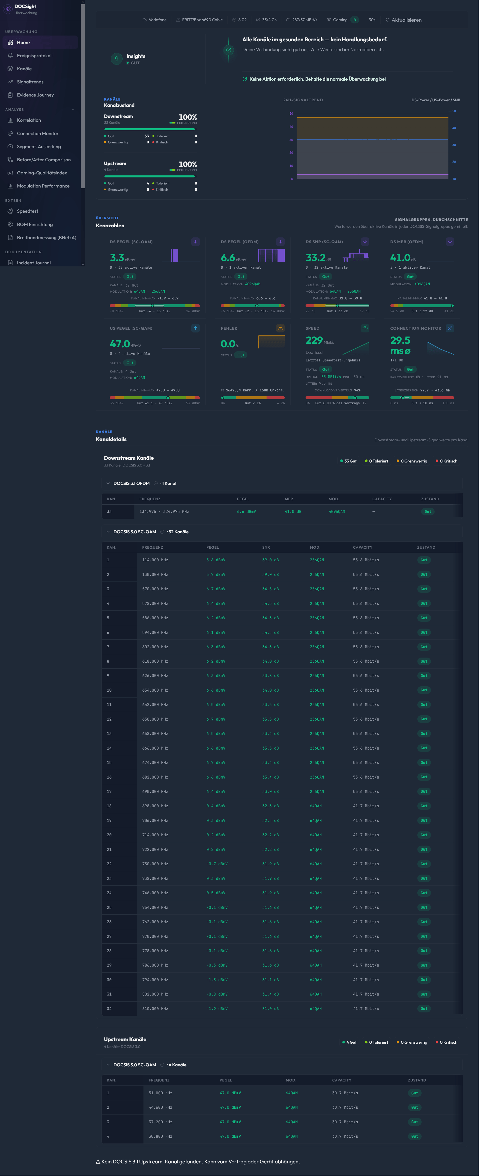This screenshot has width=479, height=1176.
Task: Click the '134.975 - 324.975 MHz' frequency cell
Action: tap(164, 512)
